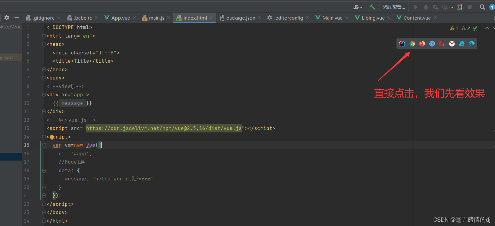Open Search Everywhere magnifier
This screenshot has height=226, width=495.
tap(482, 7)
